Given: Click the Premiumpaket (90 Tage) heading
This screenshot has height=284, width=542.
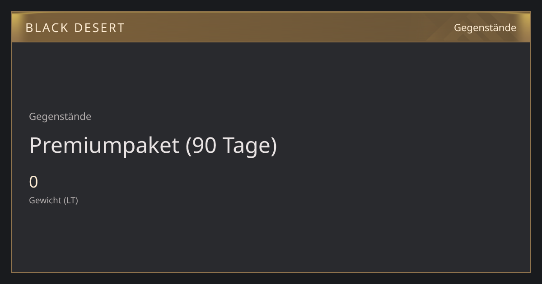Looking at the screenshot, I should coord(153,146).
